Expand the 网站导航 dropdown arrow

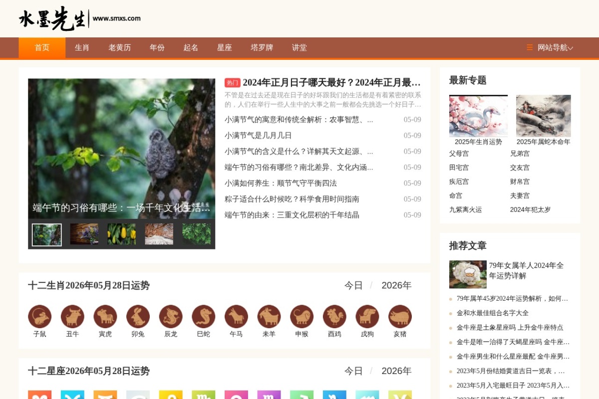571,48
